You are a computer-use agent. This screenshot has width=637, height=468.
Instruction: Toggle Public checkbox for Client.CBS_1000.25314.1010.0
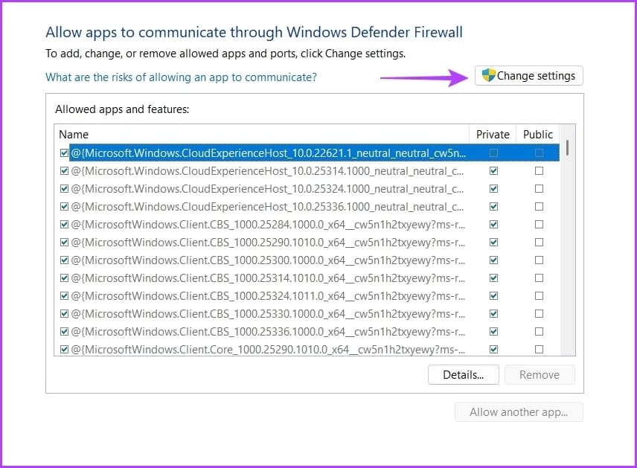(539, 278)
